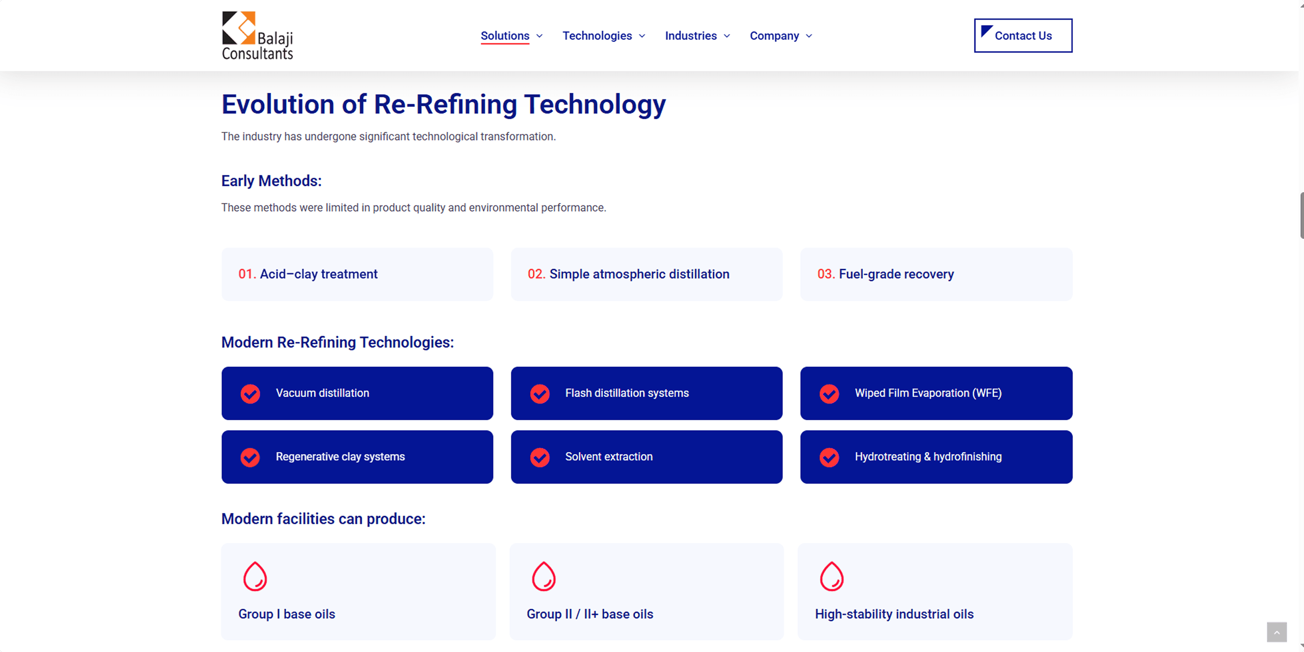The width and height of the screenshot is (1304, 652).
Task: Click the checkmark next to Hydrotreating & hydrofinishing
Action: (x=829, y=457)
